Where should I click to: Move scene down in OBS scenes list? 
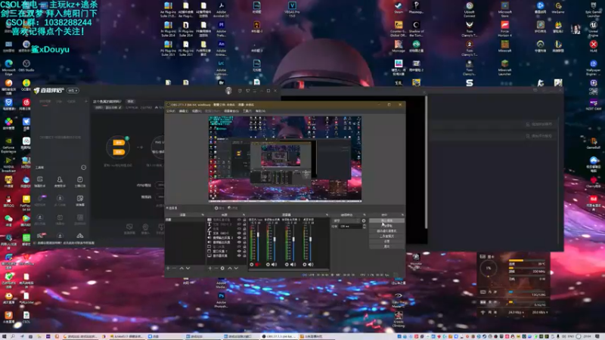point(188,268)
